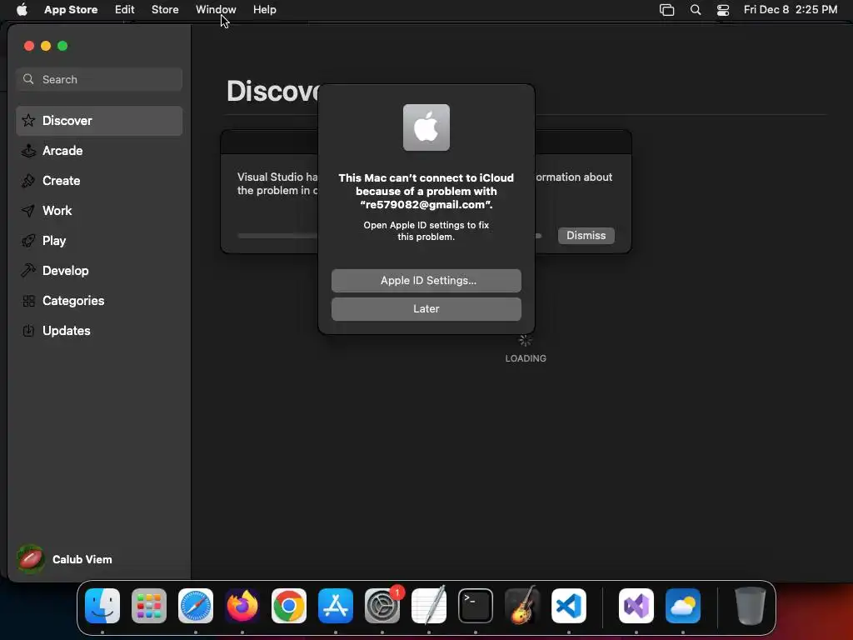Screen dimensions: 853x640
Task: Open the Develop section in the sidebar
Action: (99, 271)
